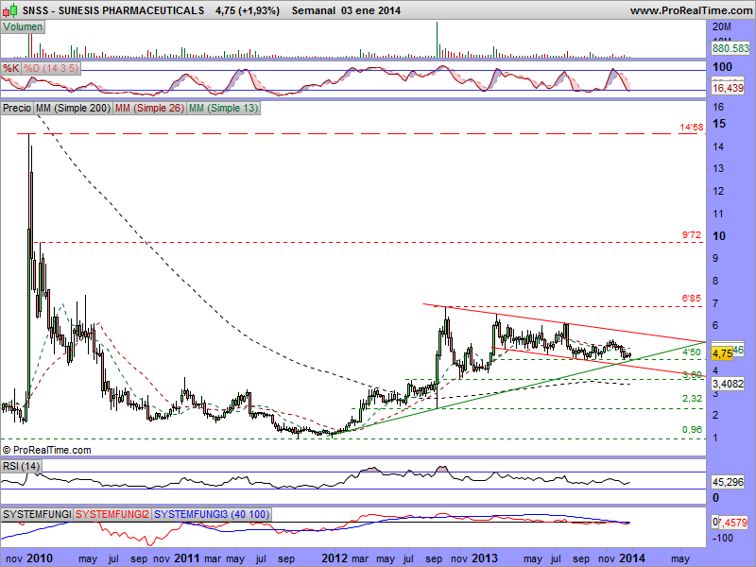
Task: Click the 45,296 RSI value
Action: click(x=728, y=482)
